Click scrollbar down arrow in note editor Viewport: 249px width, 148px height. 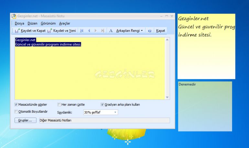click(167, 97)
